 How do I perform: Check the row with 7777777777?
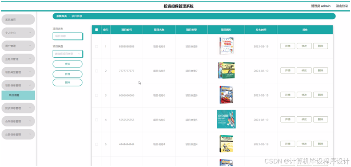96,71
